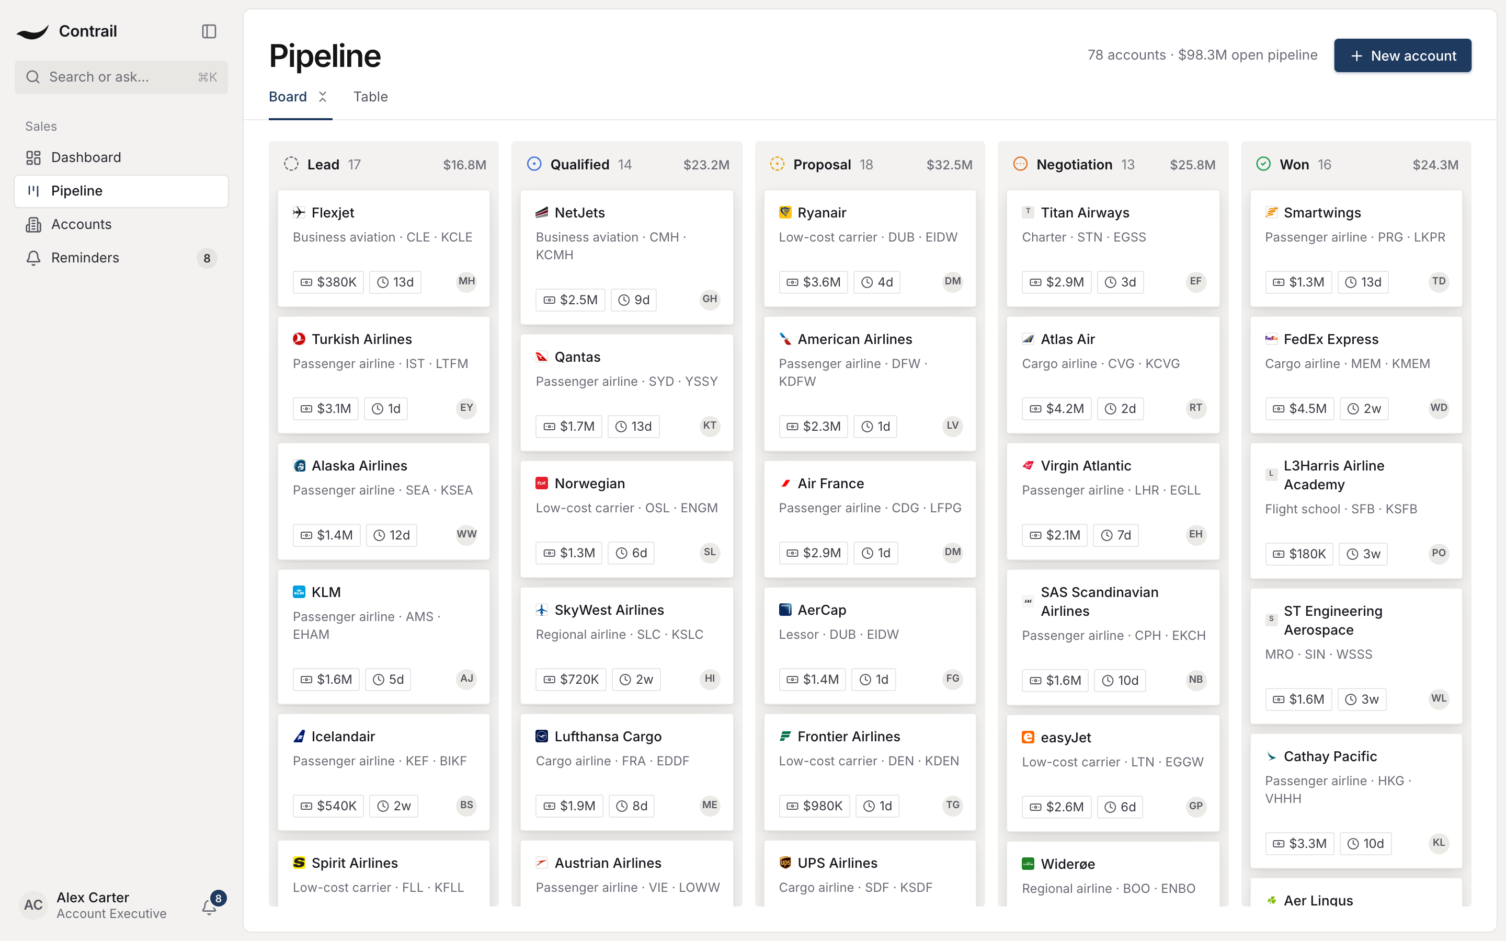The image size is (1506, 941).
Task: Click the easyJet logo icon
Action: (x=1028, y=737)
